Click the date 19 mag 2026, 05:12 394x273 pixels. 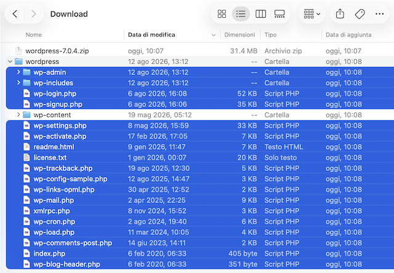[160, 115]
